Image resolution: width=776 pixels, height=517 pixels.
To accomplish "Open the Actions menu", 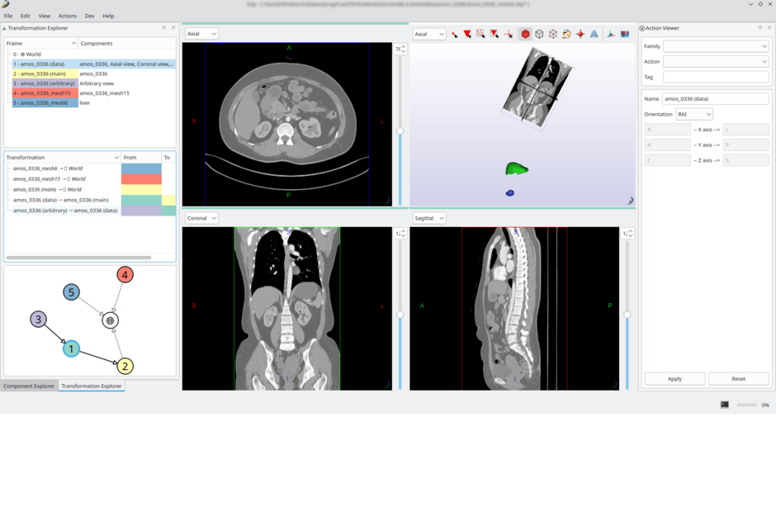I will (x=68, y=16).
